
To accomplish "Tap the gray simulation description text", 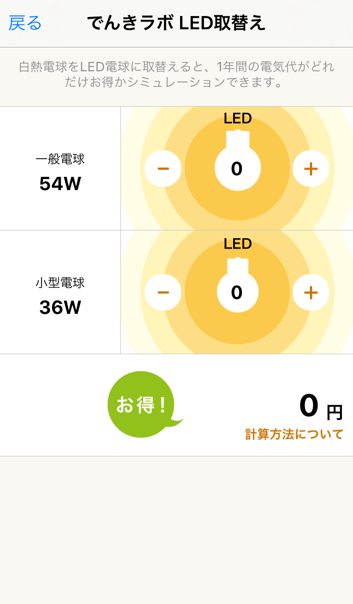I will 176,74.
